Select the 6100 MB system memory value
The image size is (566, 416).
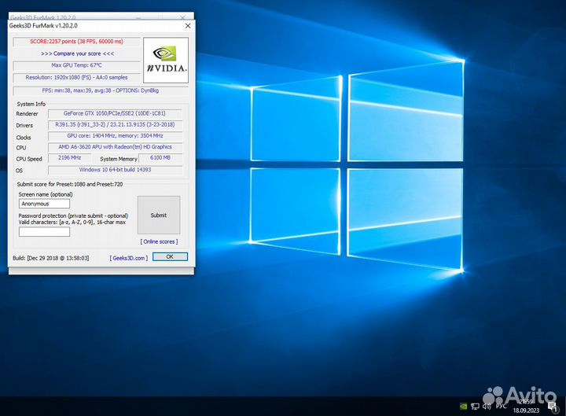pyautogui.click(x=160, y=158)
